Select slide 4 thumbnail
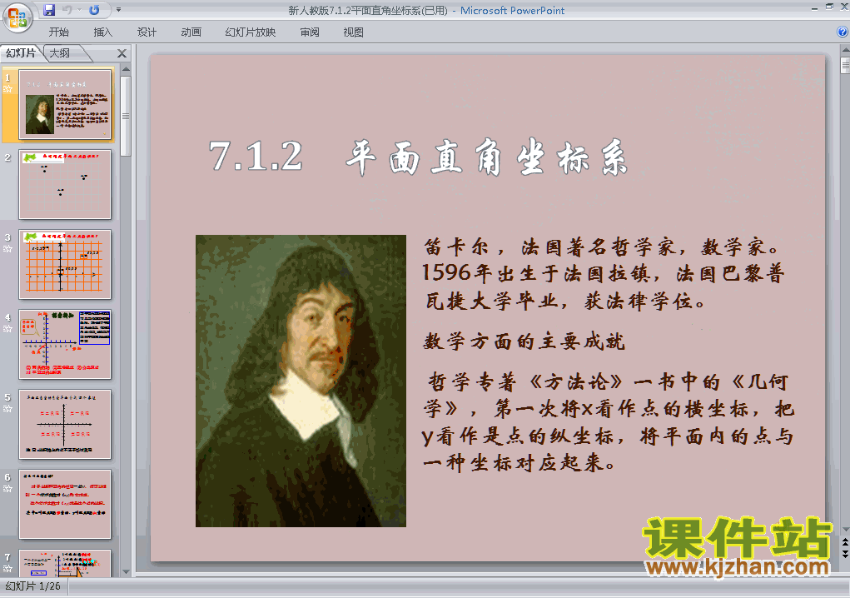The height and width of the screenshot is (598, 850). [65, 344]
